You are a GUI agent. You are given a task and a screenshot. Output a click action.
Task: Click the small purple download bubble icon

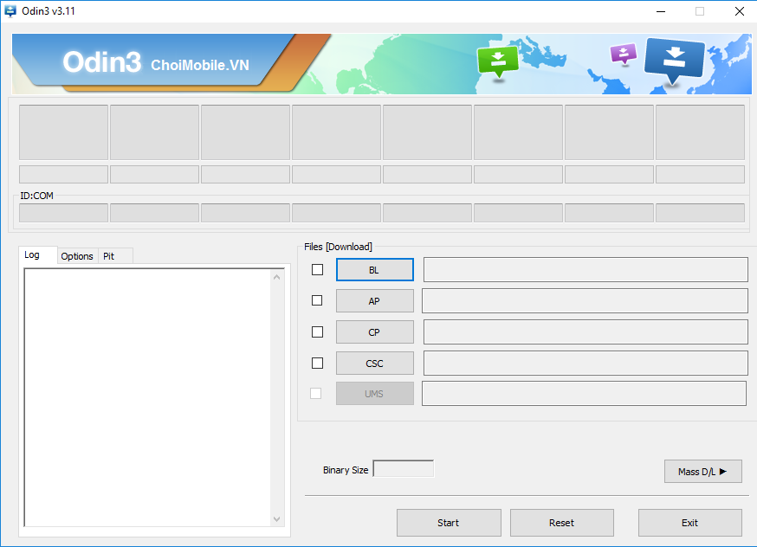click(x=623, y=55)
